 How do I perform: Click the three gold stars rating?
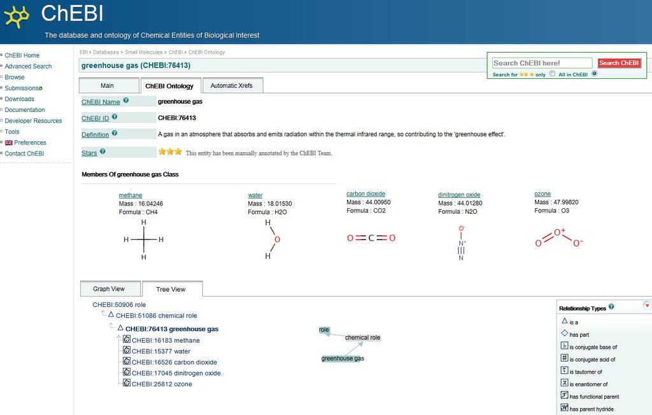point(169,151)
